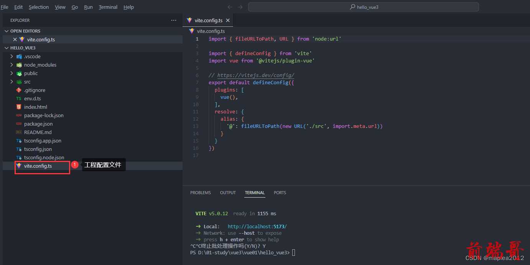Switch to the Terminal panel tab
This screenshot has width=530, height=265.
255,193
